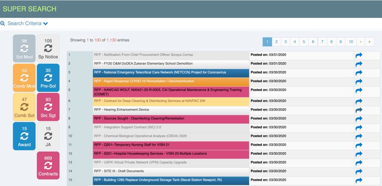The image size is (382, 186).
Task: Click the Contracts refresh tile
Action: pos(48,166)
